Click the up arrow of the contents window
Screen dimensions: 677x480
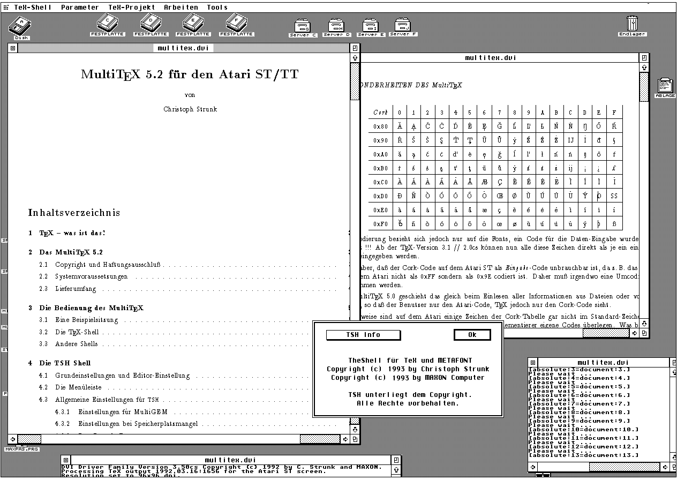[x=355, y=57]
